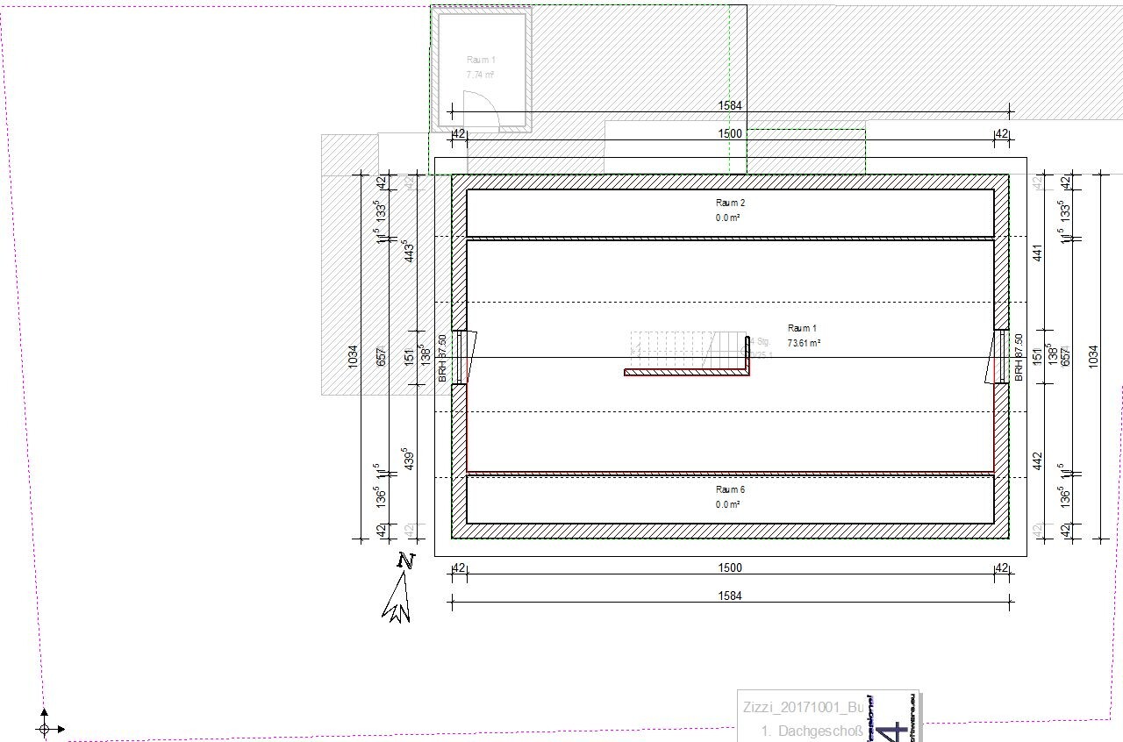Select the origin crosshair marker

point(45,728)
